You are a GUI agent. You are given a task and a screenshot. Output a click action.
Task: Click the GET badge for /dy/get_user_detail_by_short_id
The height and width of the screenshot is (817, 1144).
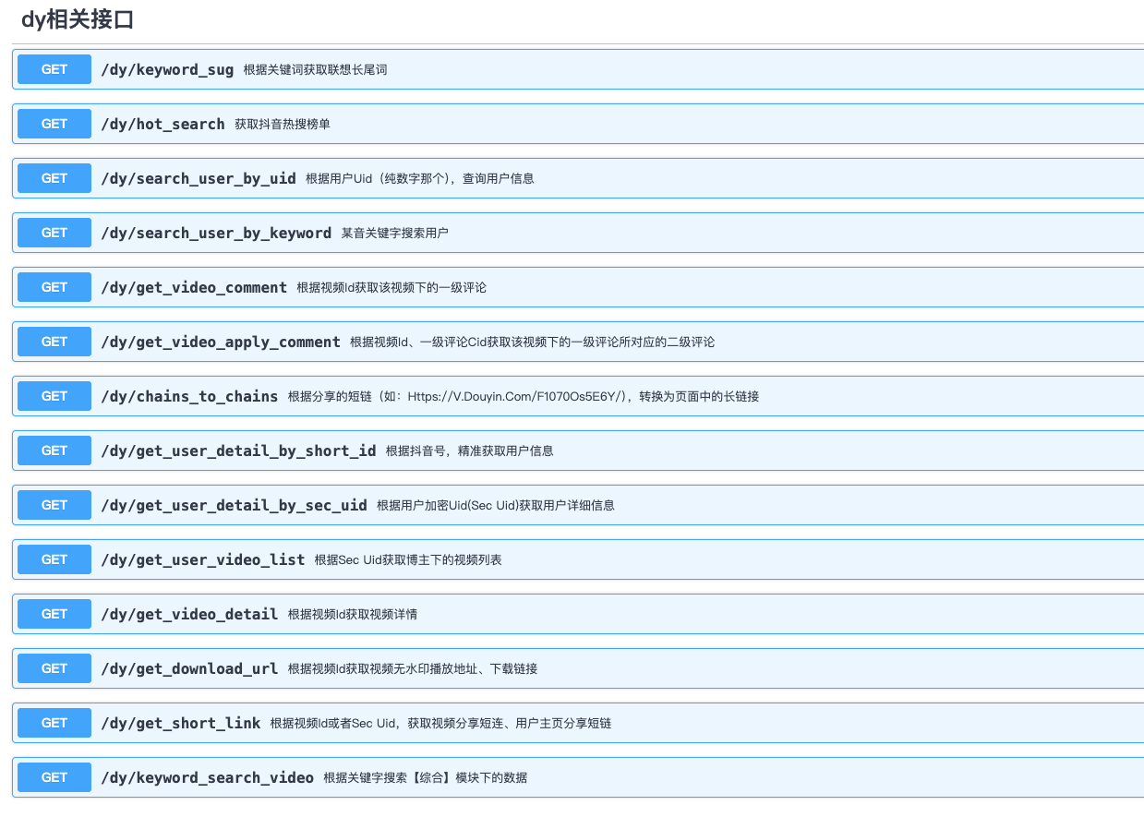click(54, 451)
